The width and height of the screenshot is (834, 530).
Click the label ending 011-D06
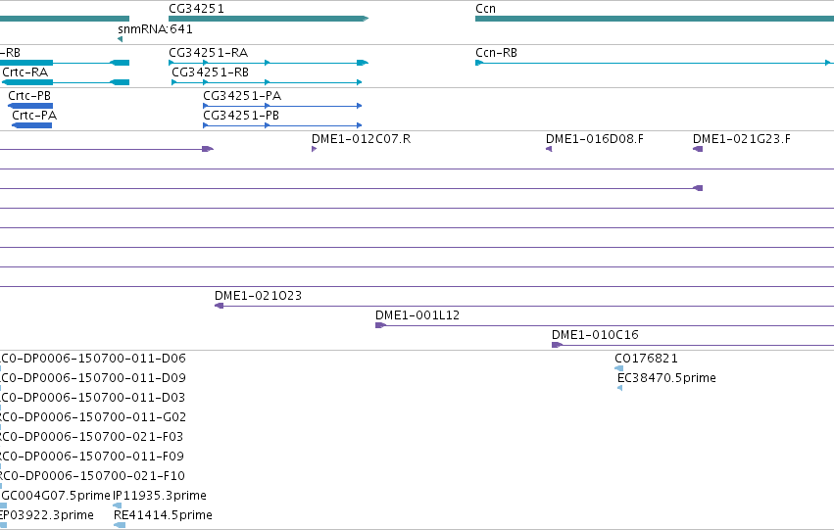(x=93, y=359)
